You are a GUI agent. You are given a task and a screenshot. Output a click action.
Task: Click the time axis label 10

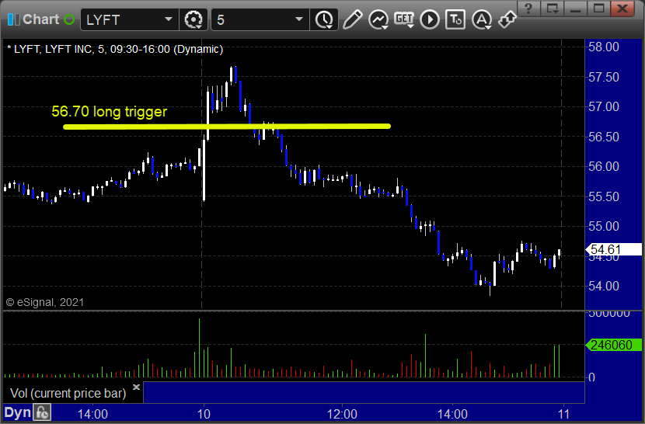tap(203, 414)
